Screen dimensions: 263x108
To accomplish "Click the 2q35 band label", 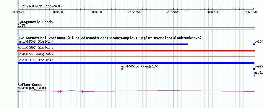I will [x=21, y=25].
